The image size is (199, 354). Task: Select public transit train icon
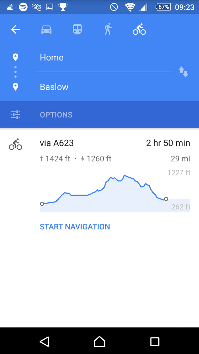click(77, 29)
